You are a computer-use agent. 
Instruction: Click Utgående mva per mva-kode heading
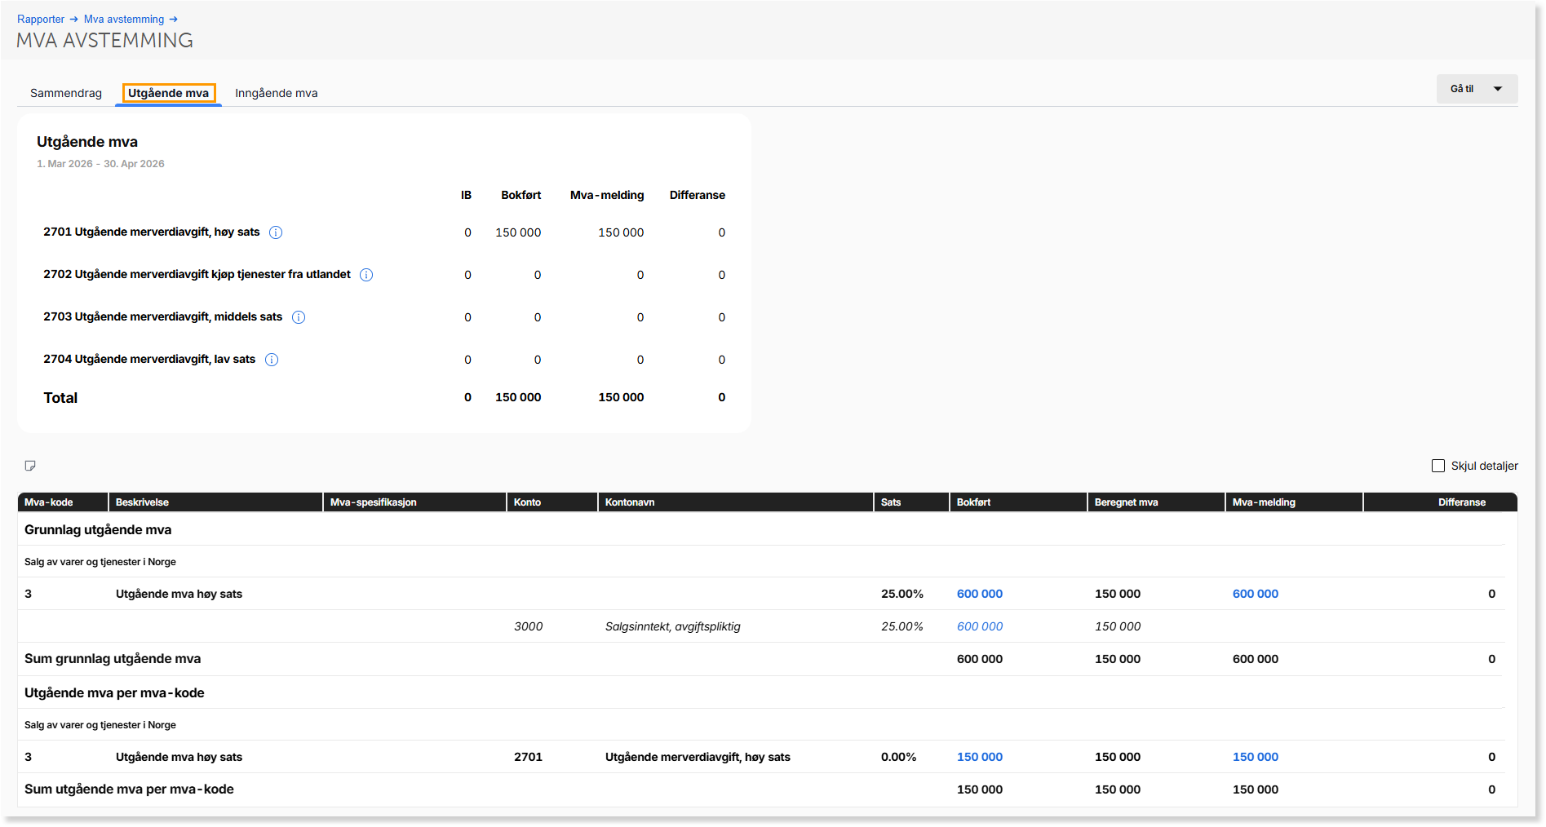click(114, 693)
